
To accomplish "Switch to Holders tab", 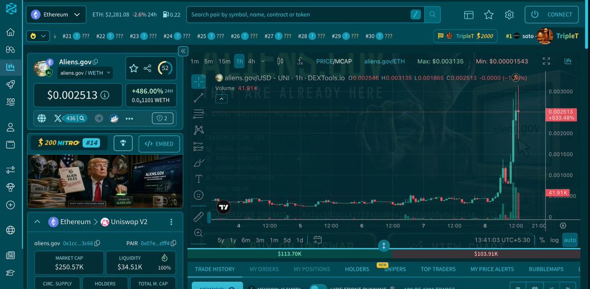I will (357, 269).
